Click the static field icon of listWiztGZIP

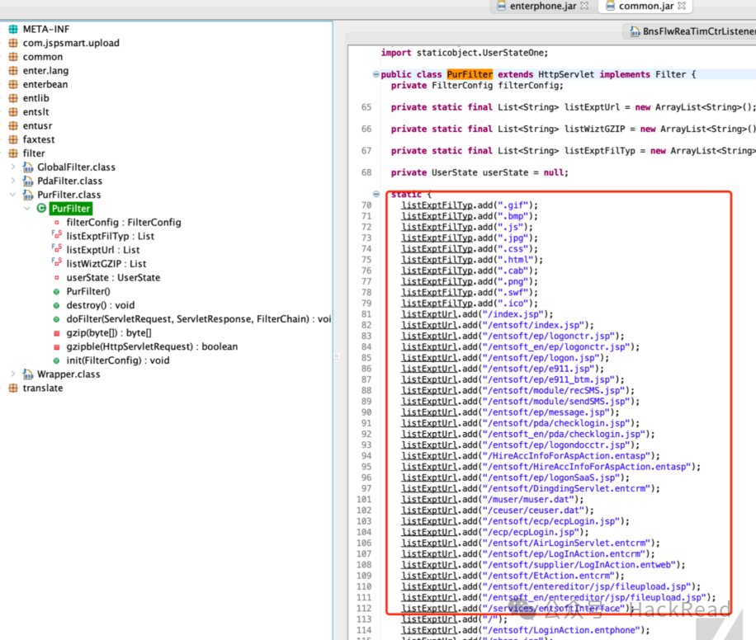point(56,263)
